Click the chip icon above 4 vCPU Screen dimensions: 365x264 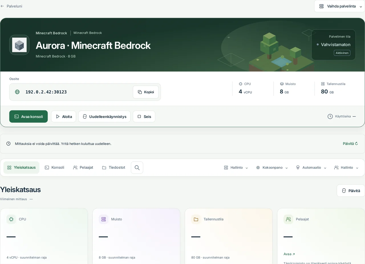241,84
